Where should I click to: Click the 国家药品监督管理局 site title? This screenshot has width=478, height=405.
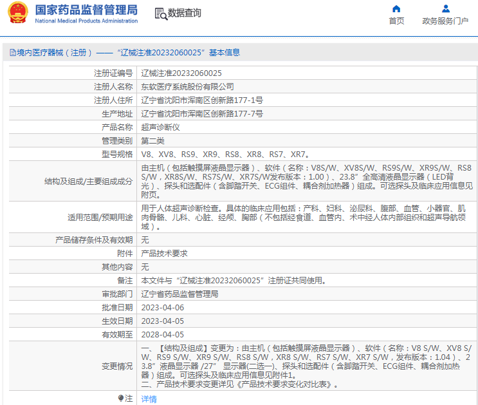coord(86,10)
